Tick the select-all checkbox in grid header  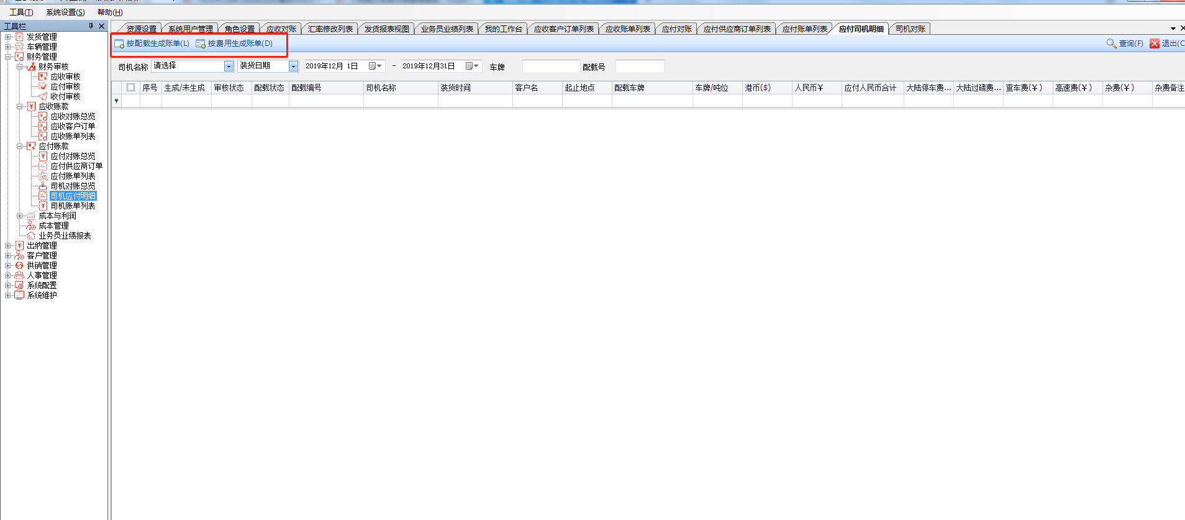tap(130, 88)
